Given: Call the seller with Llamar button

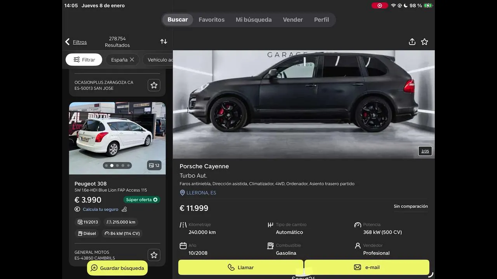Looking at the screenshot, I should pos(241,267).
